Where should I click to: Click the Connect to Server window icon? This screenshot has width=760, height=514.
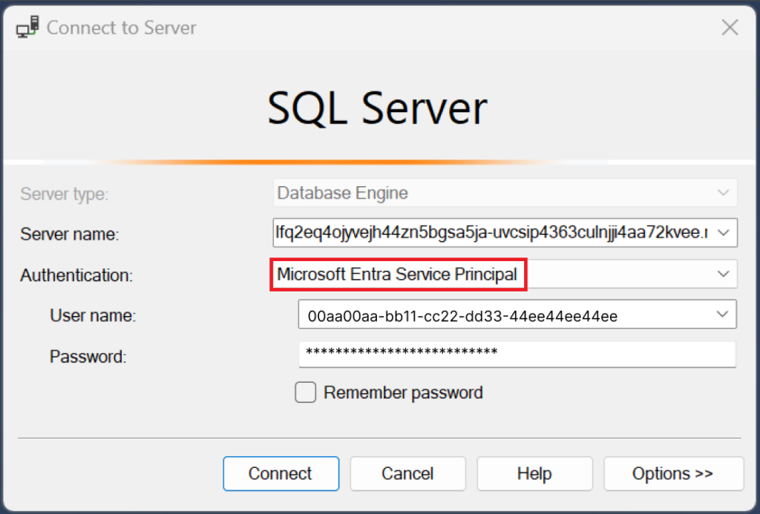point(27,27)
